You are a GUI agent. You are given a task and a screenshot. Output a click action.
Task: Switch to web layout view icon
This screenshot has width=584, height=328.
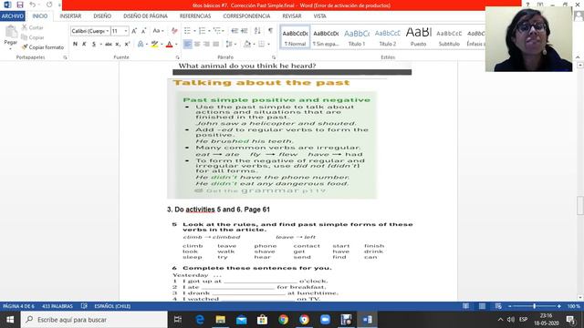click(498, 306)
